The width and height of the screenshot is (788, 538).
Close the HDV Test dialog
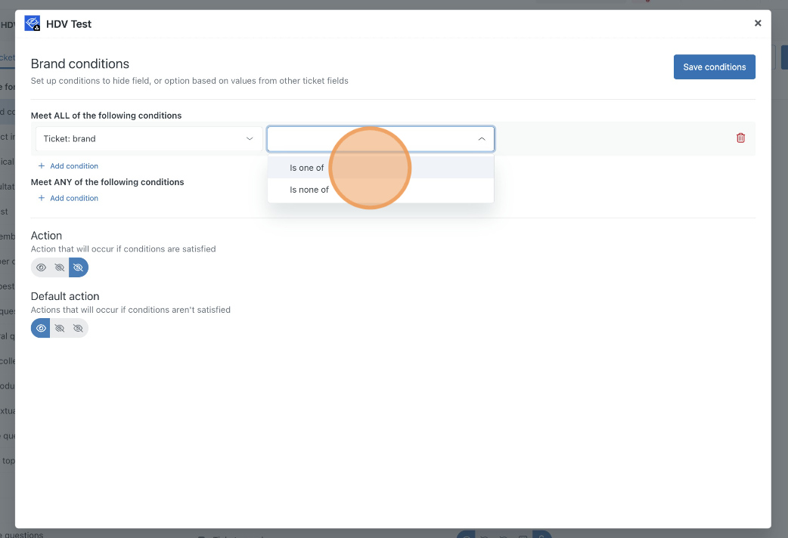pyautogui.click(x=758, y=23)
